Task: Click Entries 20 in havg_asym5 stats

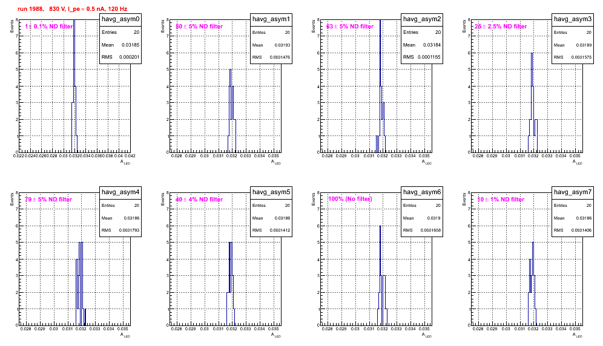Action: coord(271,205)
